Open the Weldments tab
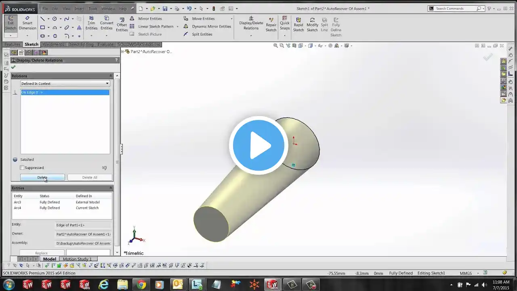 coord(53,44)
